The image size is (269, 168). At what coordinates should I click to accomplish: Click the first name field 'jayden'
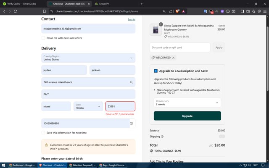coord(64,70)
